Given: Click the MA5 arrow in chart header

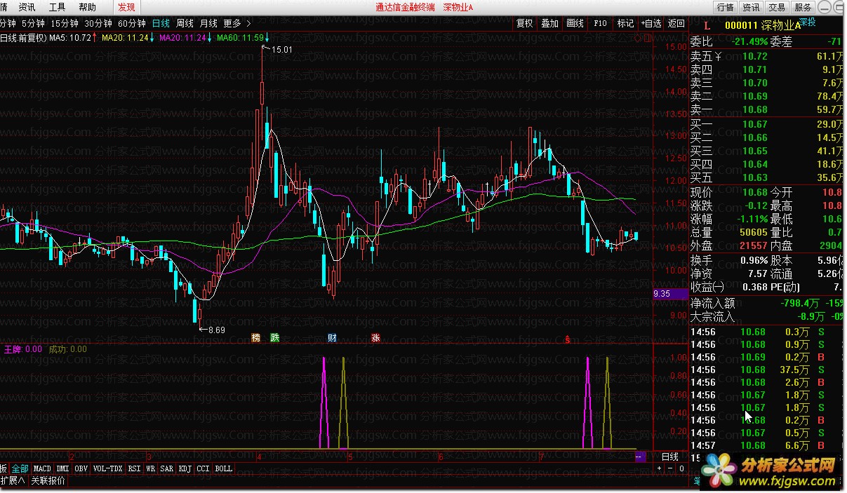Looking at the screenshot, I should click(x=95, y=38).
